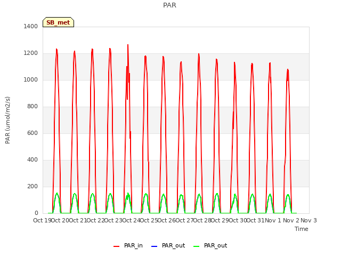This screenshot has width=341, height=256.
Task: Click the Oct 31 x-axis tick label
Action: [255, 220]
